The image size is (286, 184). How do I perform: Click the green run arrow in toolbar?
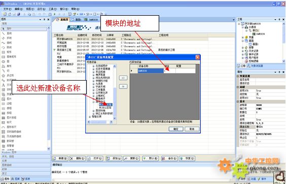55,14
